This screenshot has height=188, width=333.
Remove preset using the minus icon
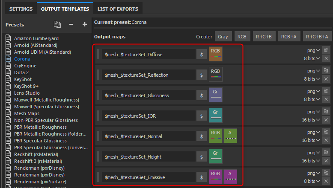tap(71, 24)
